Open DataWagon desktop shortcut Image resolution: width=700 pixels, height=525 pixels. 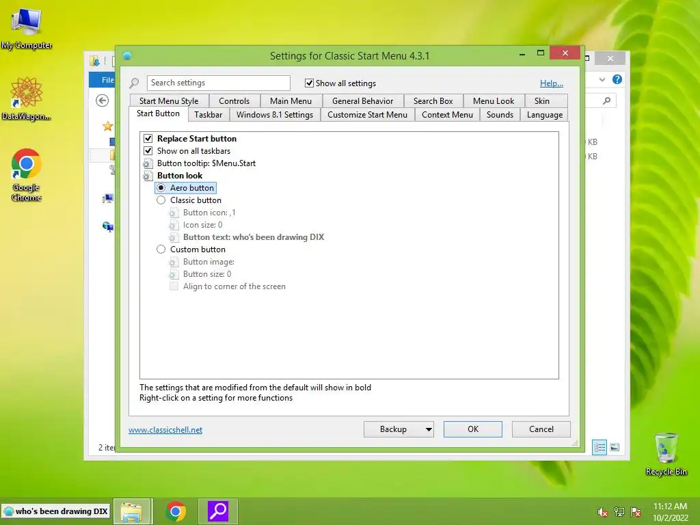pos(27,99)
